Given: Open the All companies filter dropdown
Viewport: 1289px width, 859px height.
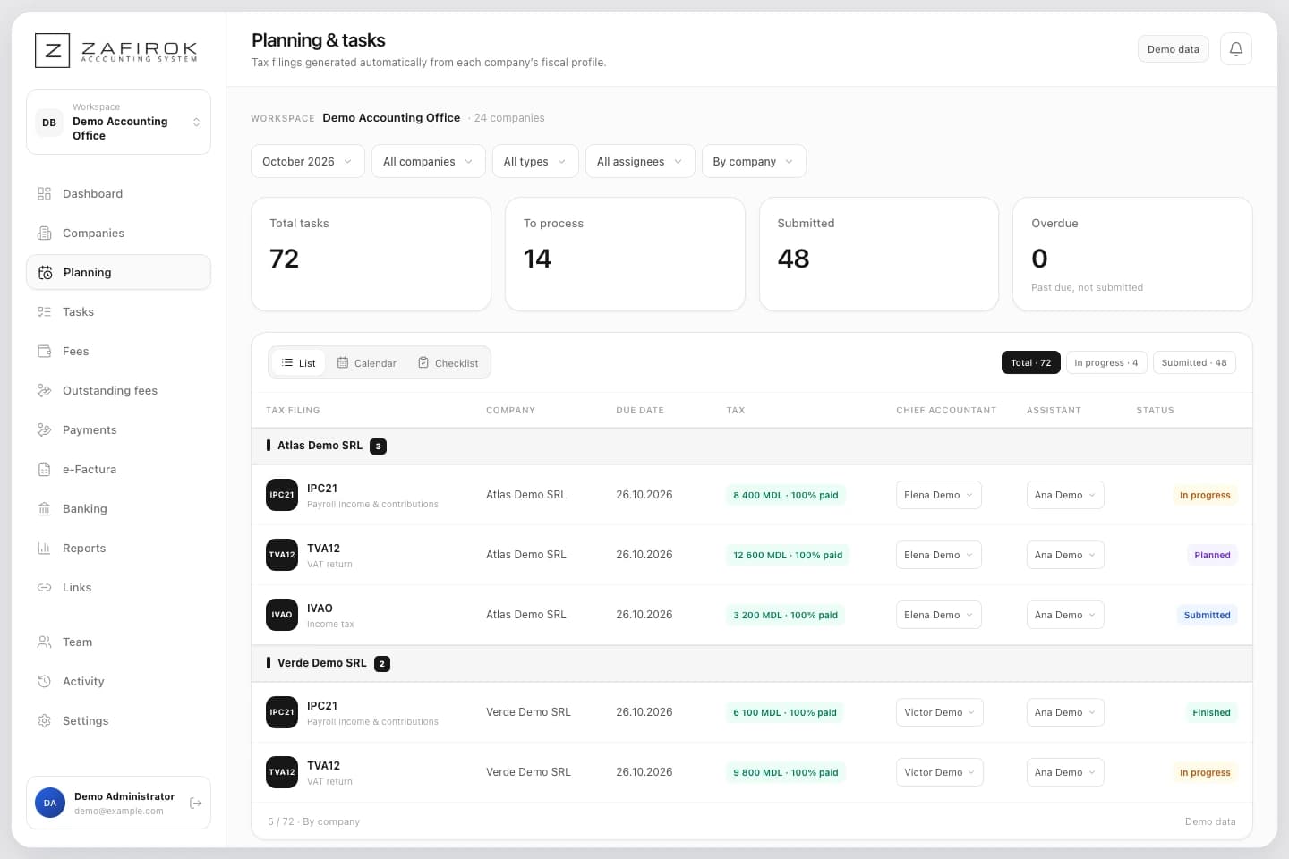Looking at the screenshot, I should pyautogui.click(x=429, y=161).
